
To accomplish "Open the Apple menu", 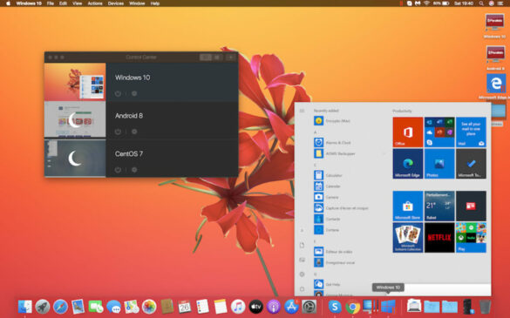I will 9,3.
